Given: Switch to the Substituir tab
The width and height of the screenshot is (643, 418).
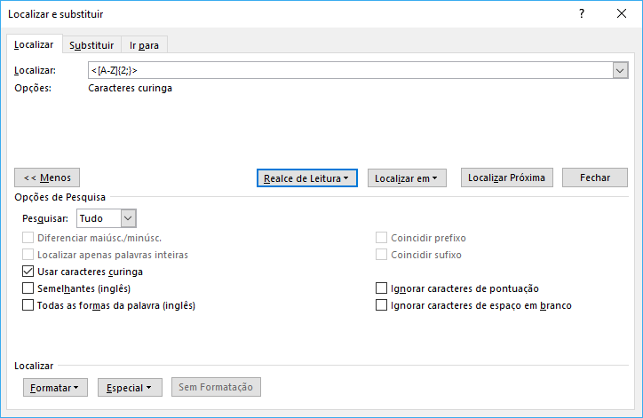Looking at the screenshot, I should 91,45.
